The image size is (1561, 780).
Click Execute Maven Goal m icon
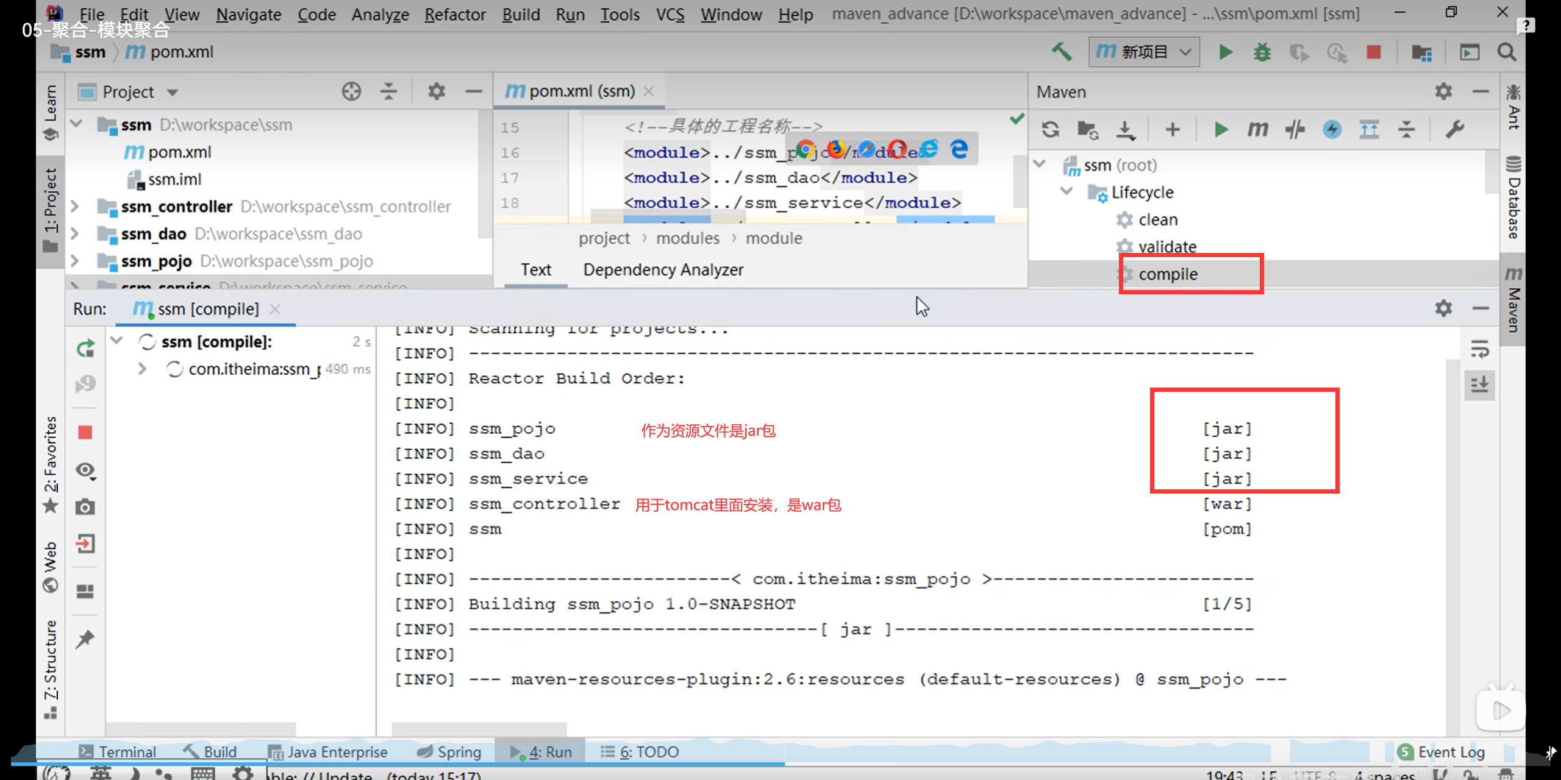click(x=1258, y=129)
